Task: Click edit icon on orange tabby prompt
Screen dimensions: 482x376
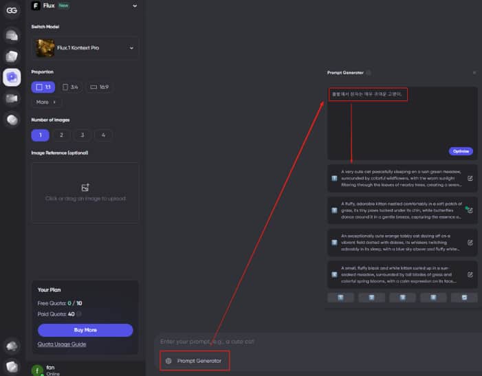Action: pyautogui.click(x=470, y=243)
